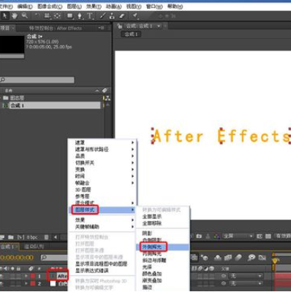Select the Pen tool
Screen dimensions: 291x292
click(x=80, y=16)
